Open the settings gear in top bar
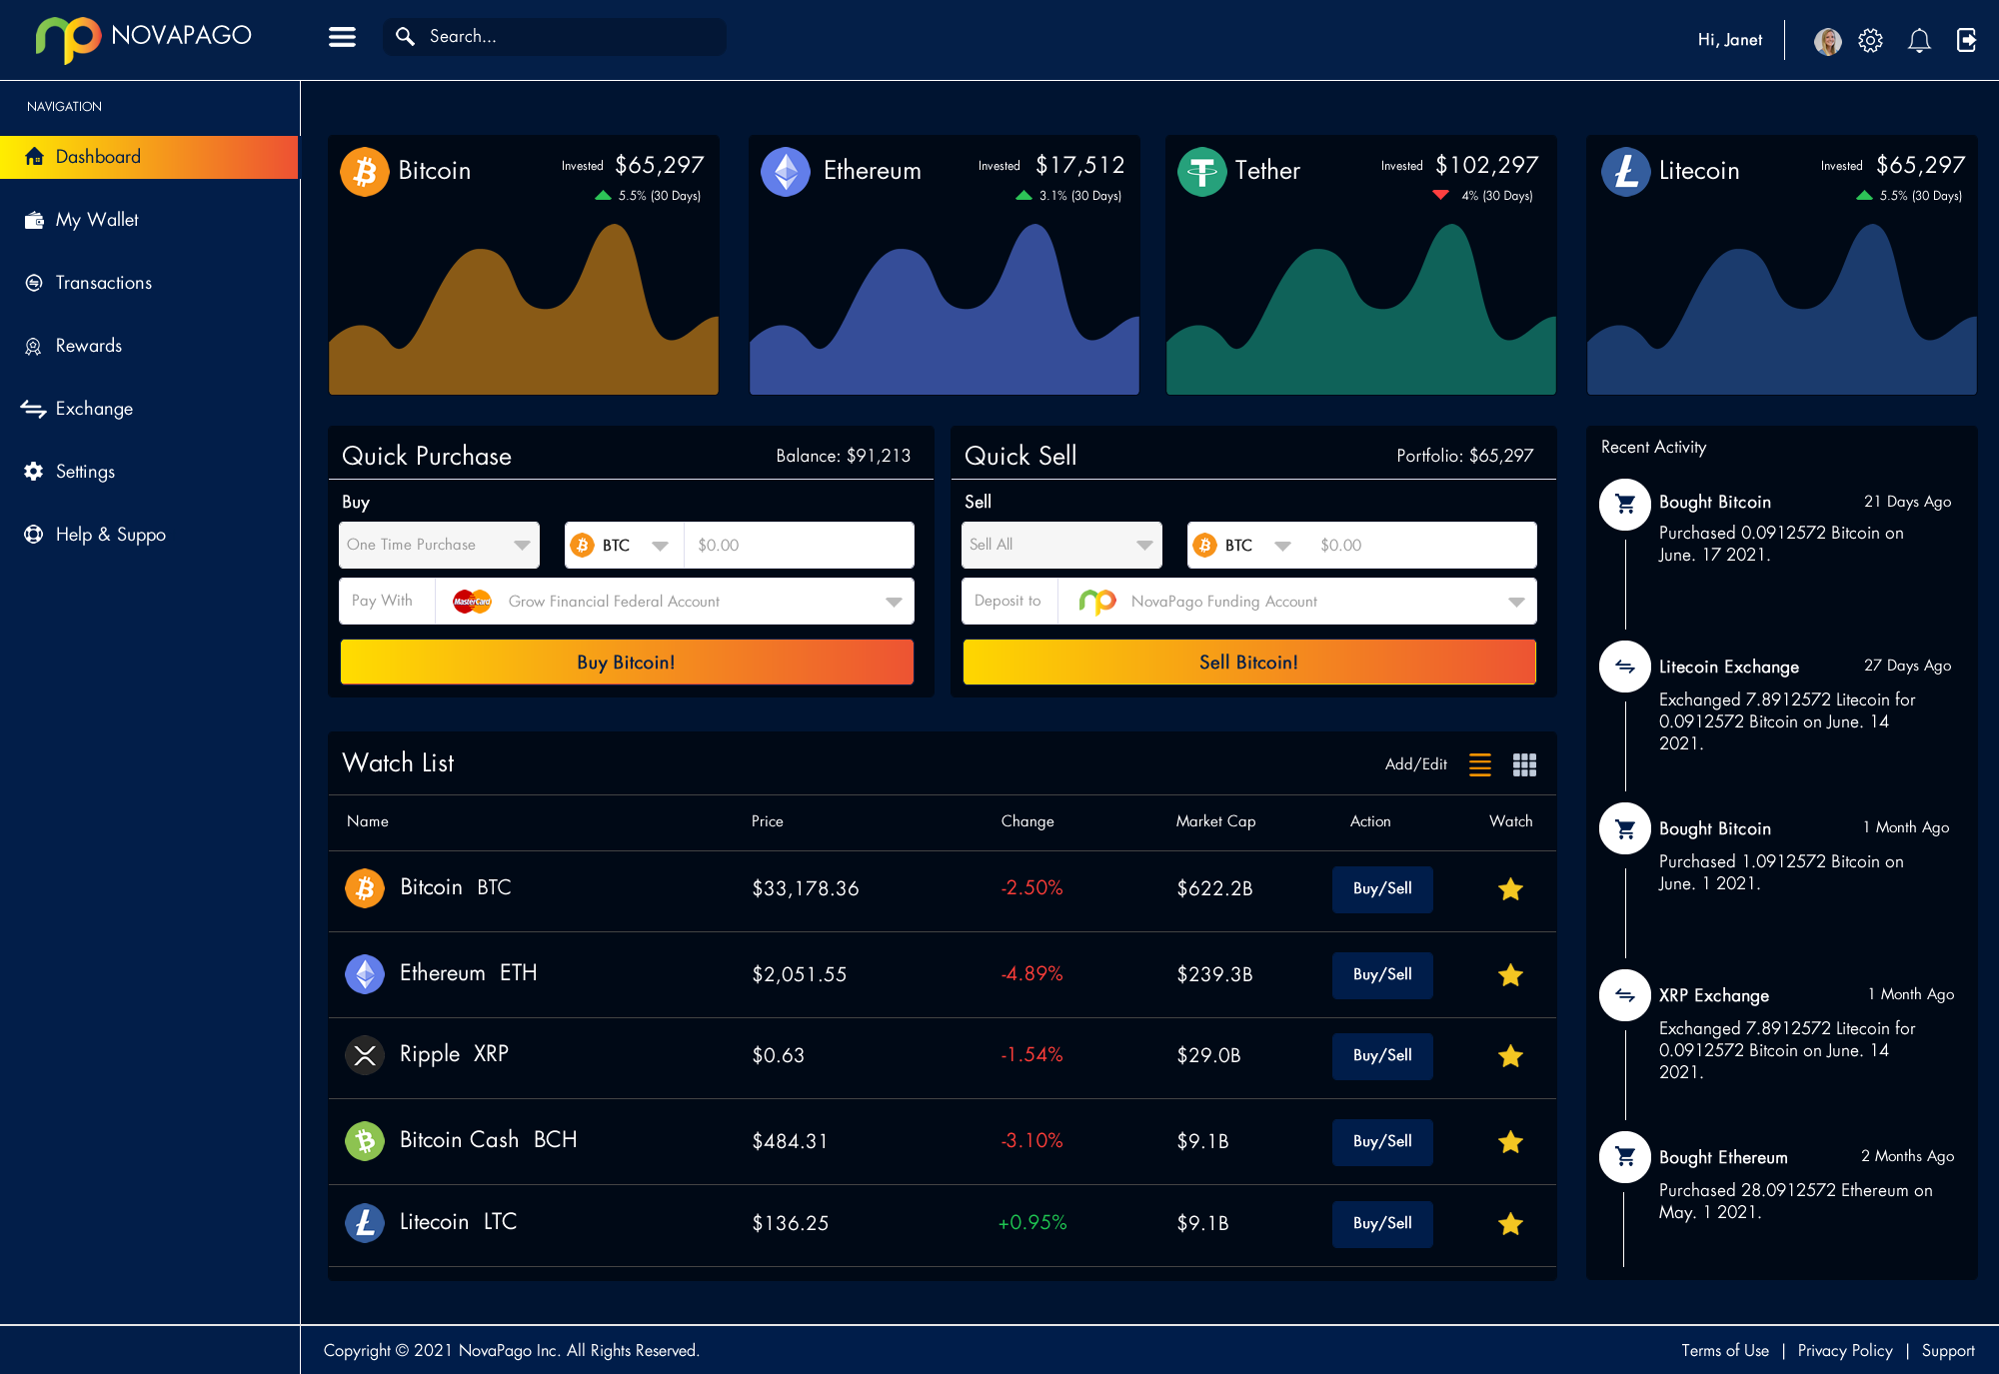 point(1870,40)
